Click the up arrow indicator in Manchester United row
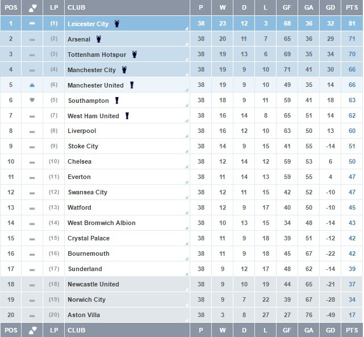The image size is (364, 337). point(32,85)
